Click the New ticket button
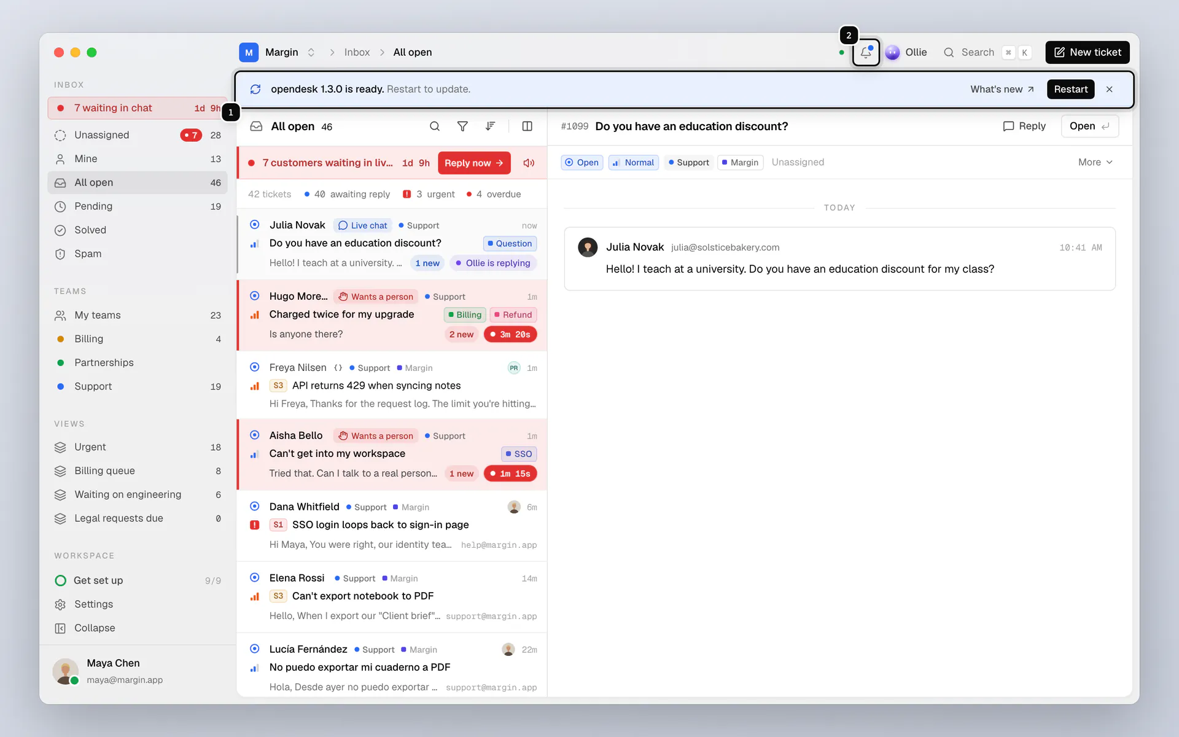 (x=1088, y=52)
